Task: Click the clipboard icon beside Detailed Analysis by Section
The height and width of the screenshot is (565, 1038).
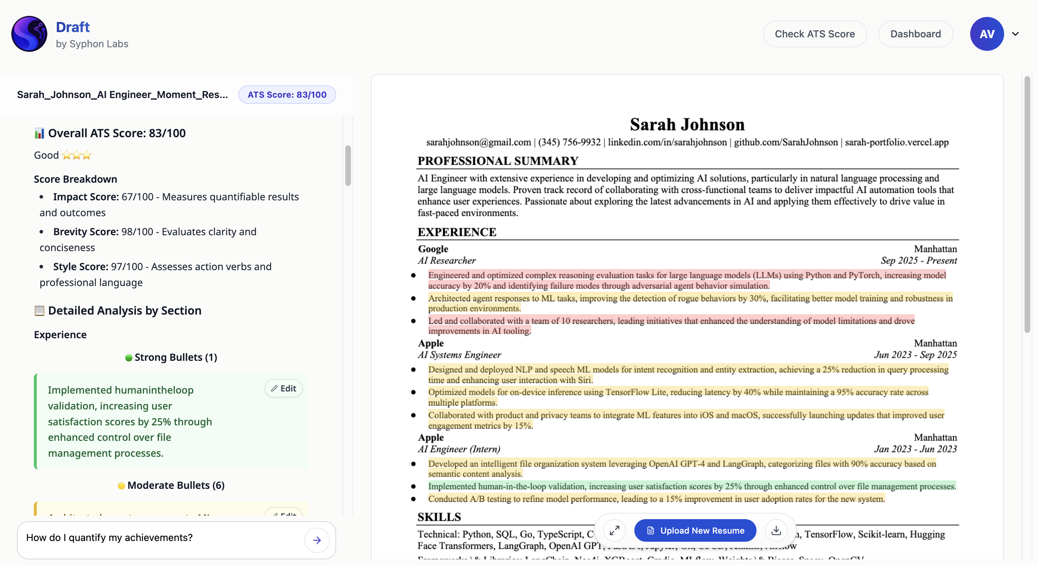Action: [40, 310]
